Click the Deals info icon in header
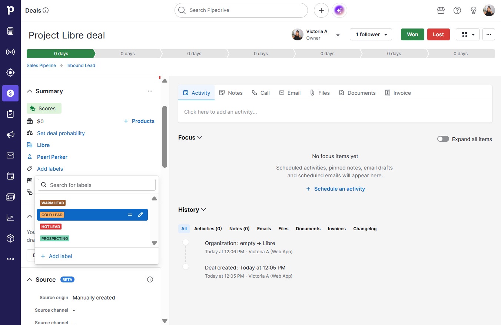The image size is (501, 325). point(46,10)
